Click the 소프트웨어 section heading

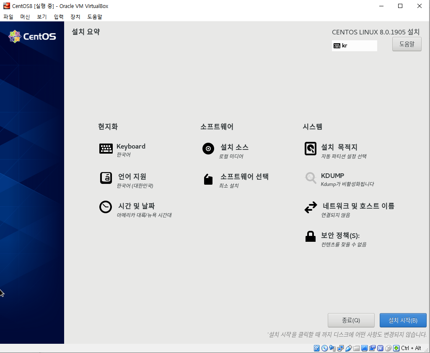tap(217, 127)
